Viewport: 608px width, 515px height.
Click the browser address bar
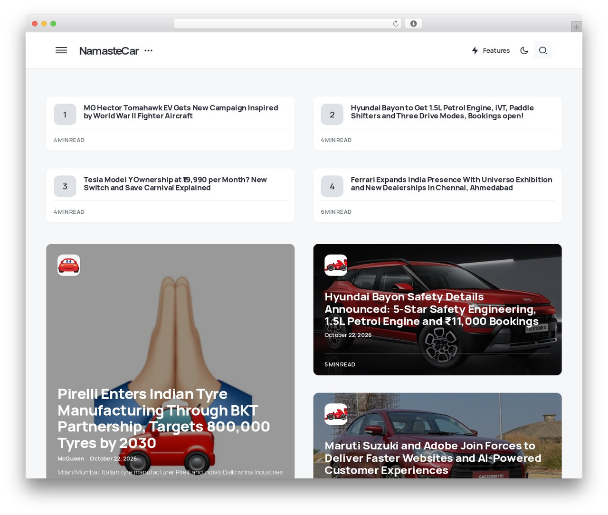pyautogui.click(x=287, y=24)
